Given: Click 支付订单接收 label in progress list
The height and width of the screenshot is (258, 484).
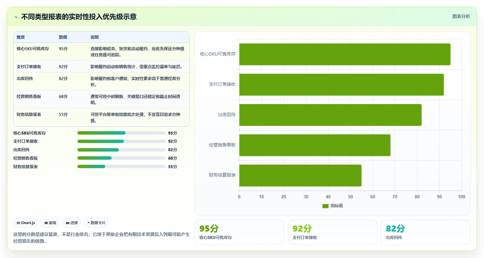Looking at the screenshot, I should click(25, 141).
